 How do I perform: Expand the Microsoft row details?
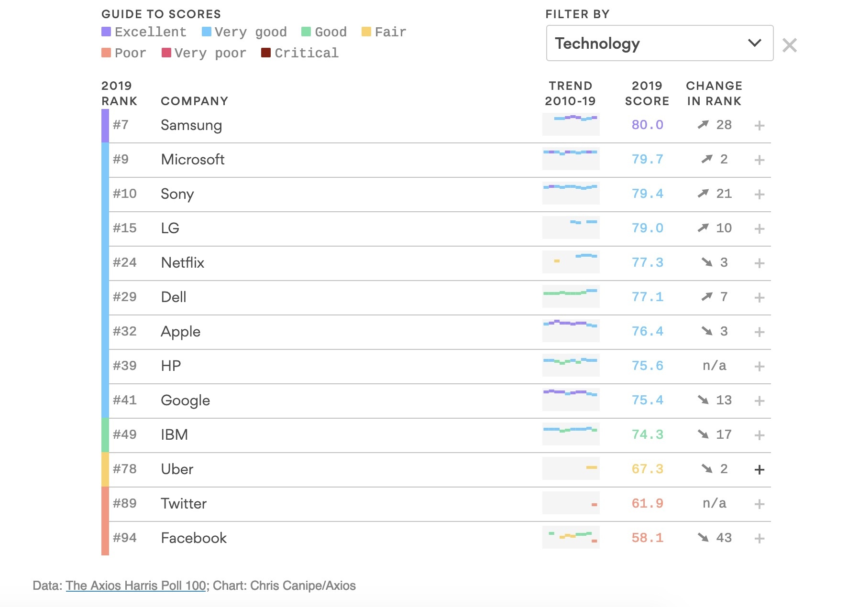759,160
